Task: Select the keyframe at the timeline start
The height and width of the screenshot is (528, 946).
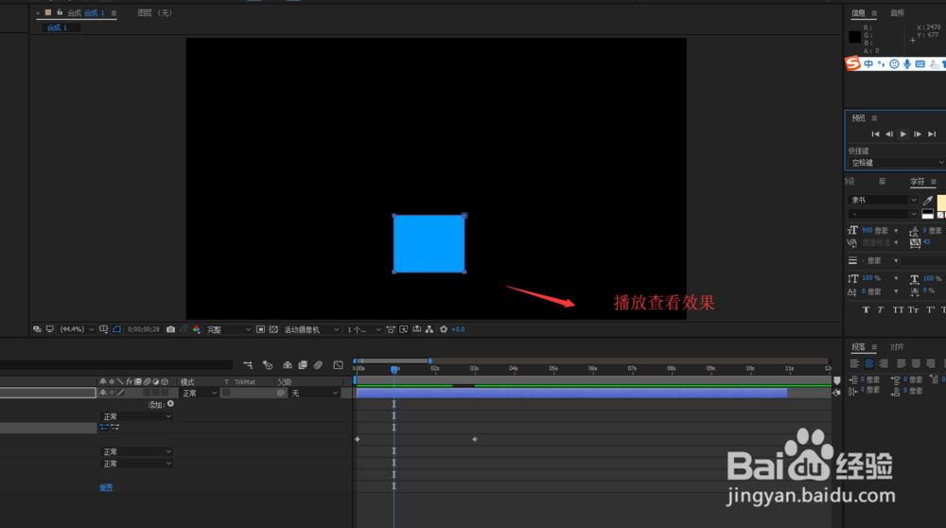Action: (x=358, y=439)
